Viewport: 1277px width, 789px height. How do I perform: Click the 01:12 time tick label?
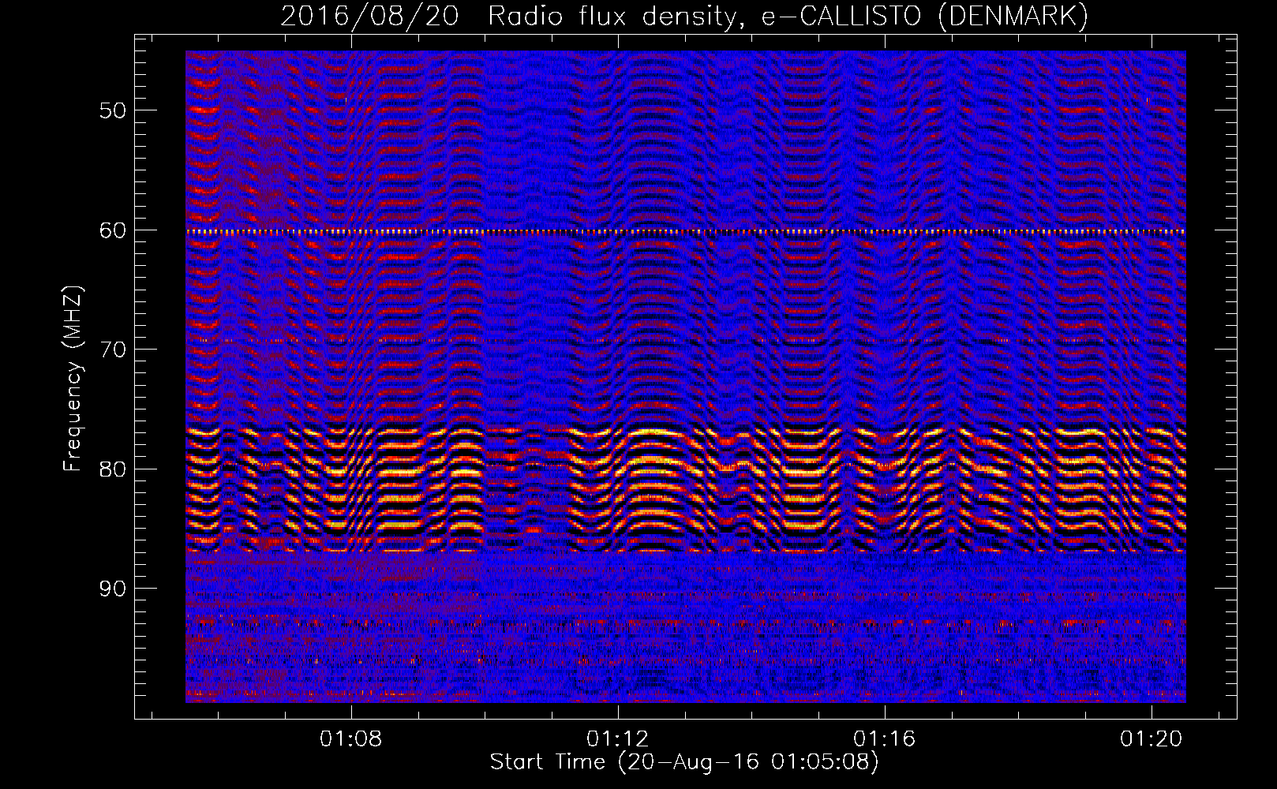click(618, 739)
